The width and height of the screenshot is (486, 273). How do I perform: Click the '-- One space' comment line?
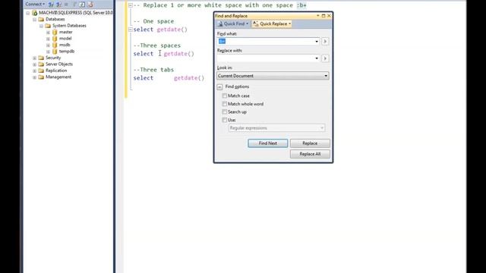coord(153,21)
